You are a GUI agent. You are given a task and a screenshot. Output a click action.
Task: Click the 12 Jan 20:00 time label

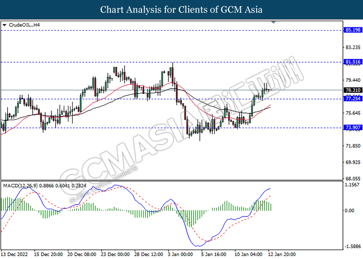coord(282,254)
